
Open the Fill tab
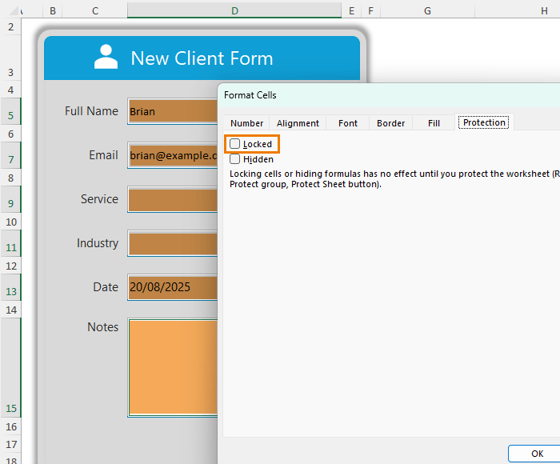tap(434, 123)
